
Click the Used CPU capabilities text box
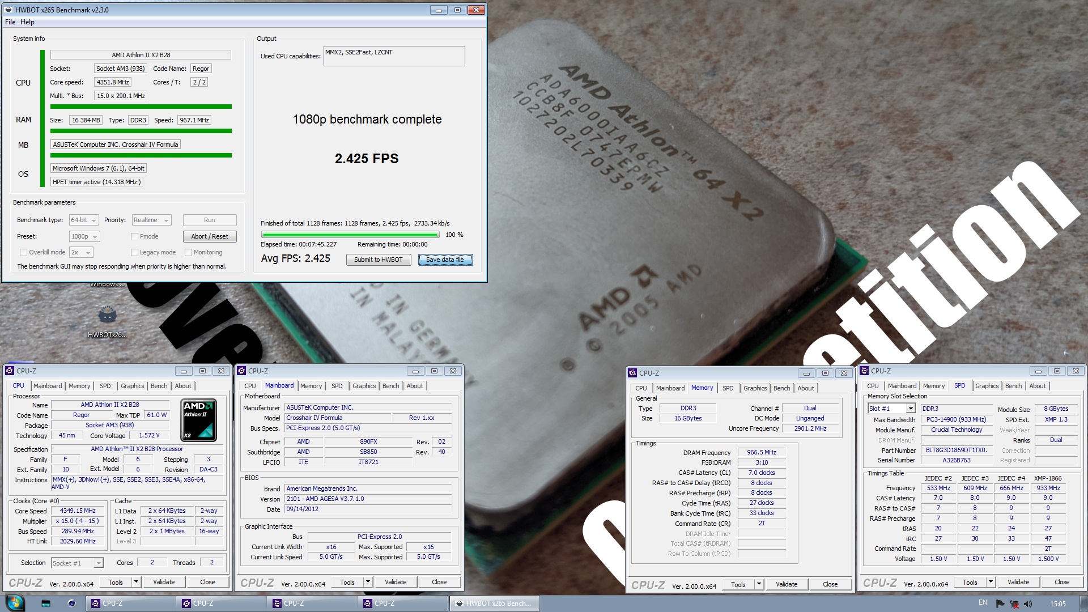(x=394, y=56)
